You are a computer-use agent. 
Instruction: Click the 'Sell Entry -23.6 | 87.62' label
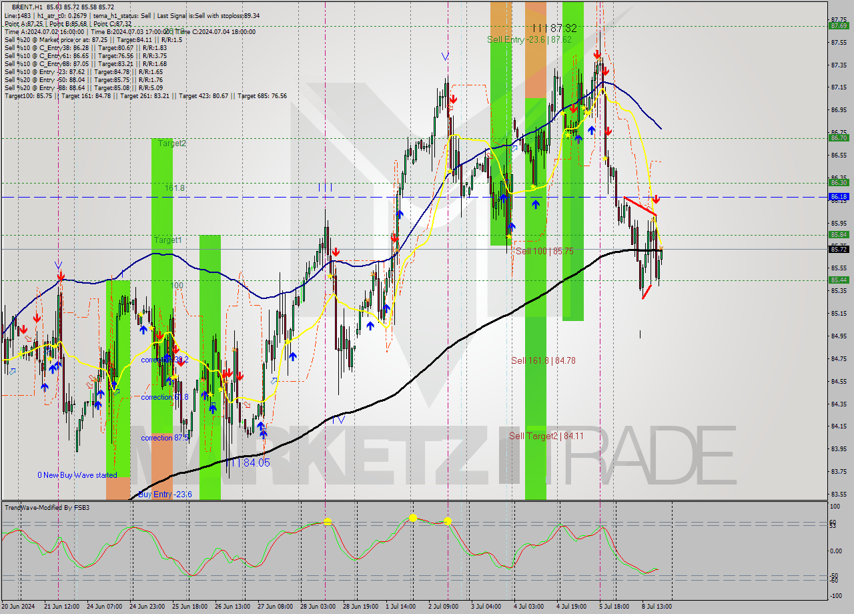tap(529, 39)
